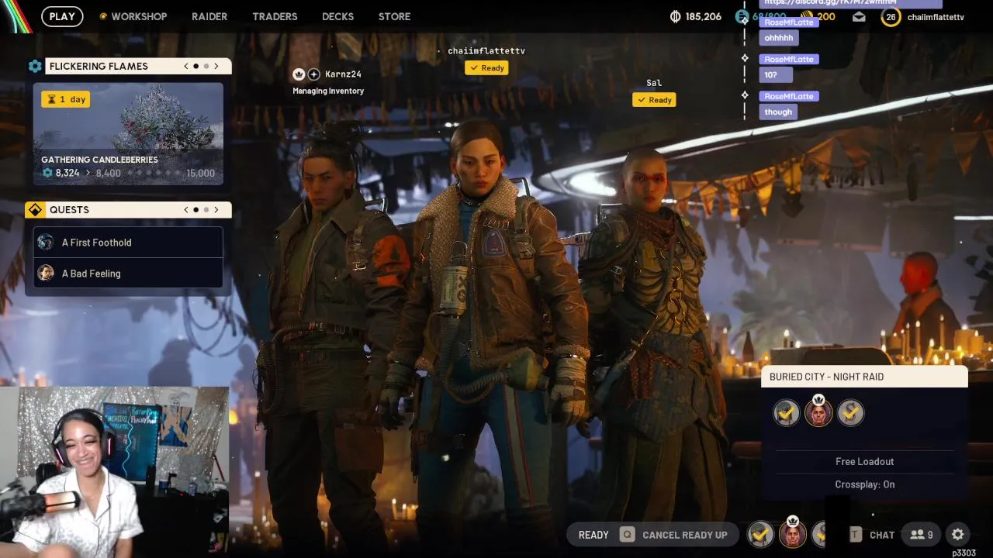
Task: Open the A First Foothold quest
Action: pyautogui.click(x=128, y=243)
